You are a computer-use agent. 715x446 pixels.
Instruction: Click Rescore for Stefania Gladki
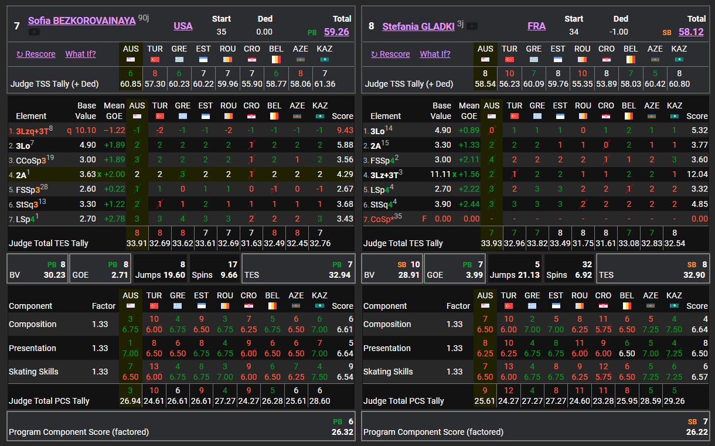(390, 54)
